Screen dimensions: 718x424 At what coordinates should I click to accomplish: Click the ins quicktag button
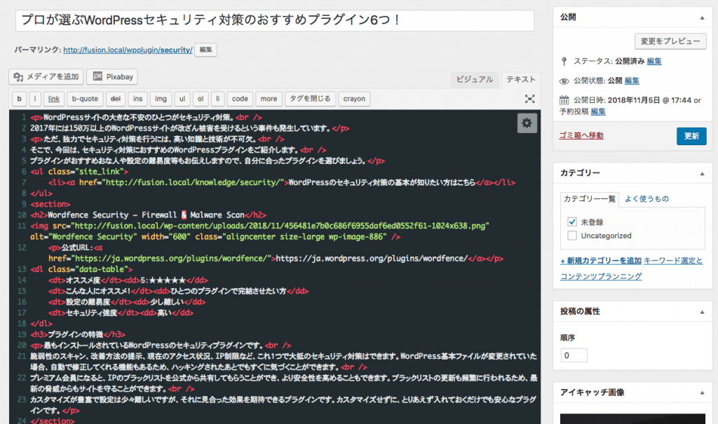pos(138,99)
